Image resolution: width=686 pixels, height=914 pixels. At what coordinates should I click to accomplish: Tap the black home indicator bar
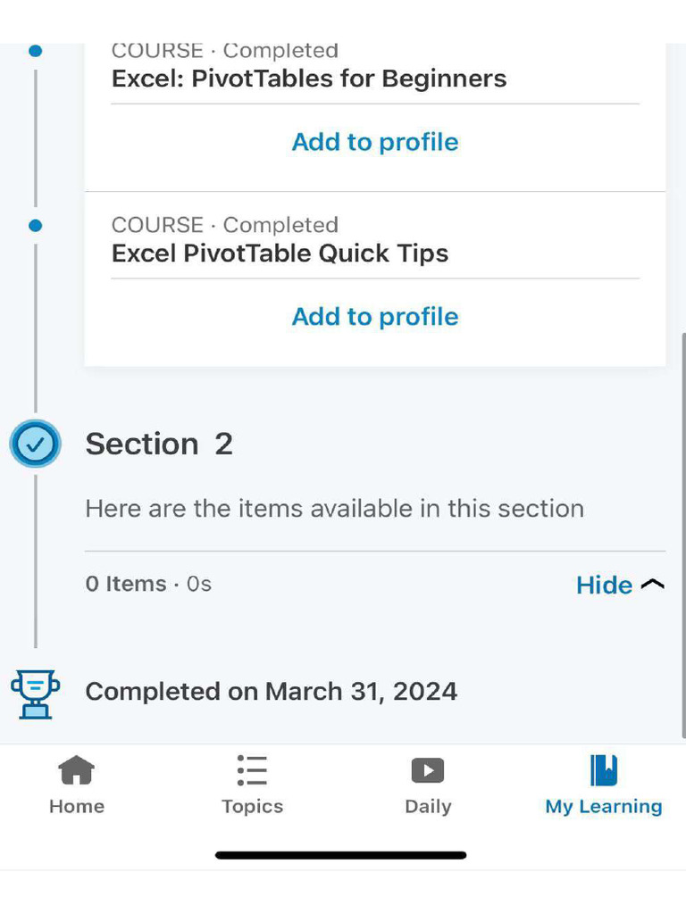(x=340, y=855)
